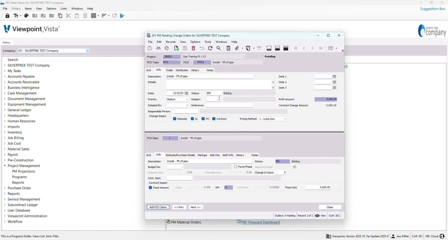Click the copy icon in main toolbar

60,16
